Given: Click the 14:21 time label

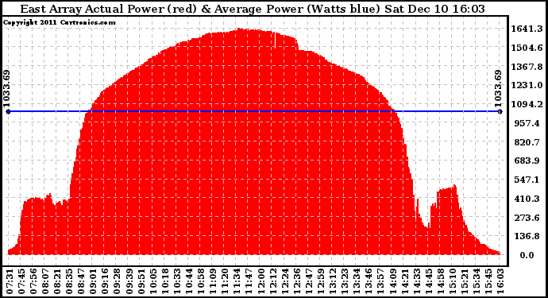Looking at the screenshot, I should click(405, 281).
